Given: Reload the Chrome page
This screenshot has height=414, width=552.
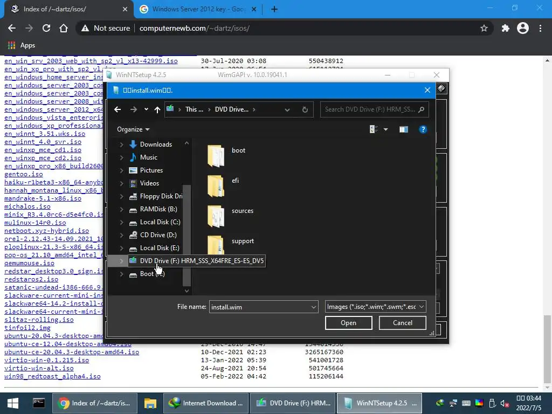Looking at the screenshot, I should [46, 28].
